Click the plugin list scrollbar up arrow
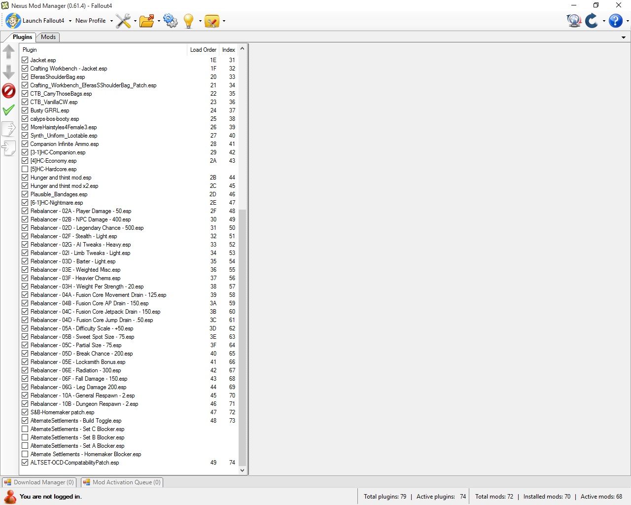 coord(242,49)
